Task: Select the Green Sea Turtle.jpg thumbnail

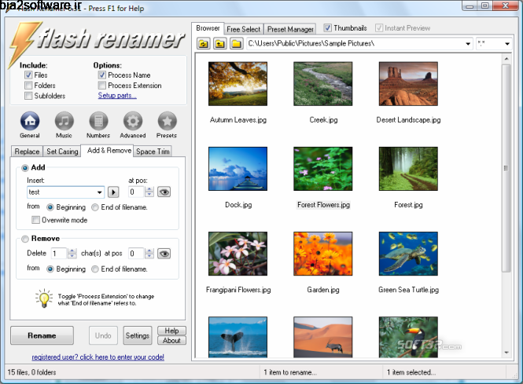Action: (x=408, y=256)
